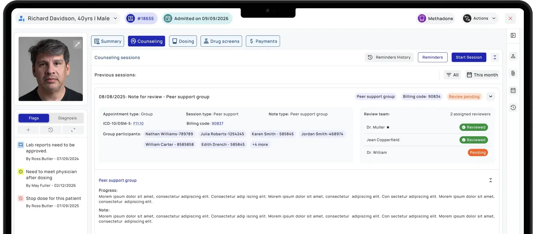The height and width of the screenshot is (234, 535).
Task: Close the patient record with the red X
Action: click(x=510, y=18)
